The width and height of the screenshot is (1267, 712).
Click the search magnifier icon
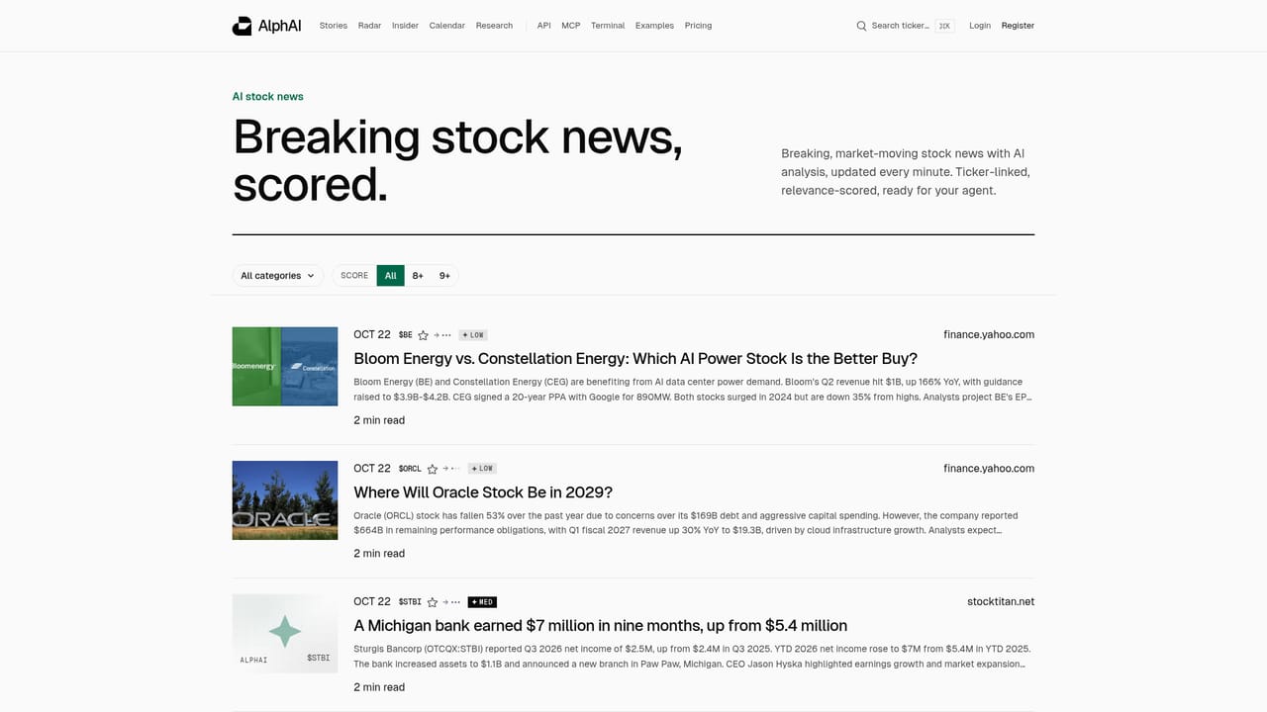tap(861, 26)
